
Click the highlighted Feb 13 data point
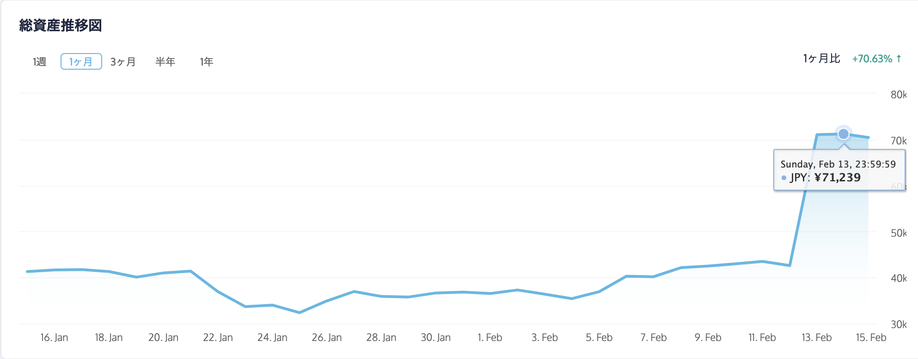point(844,134)
